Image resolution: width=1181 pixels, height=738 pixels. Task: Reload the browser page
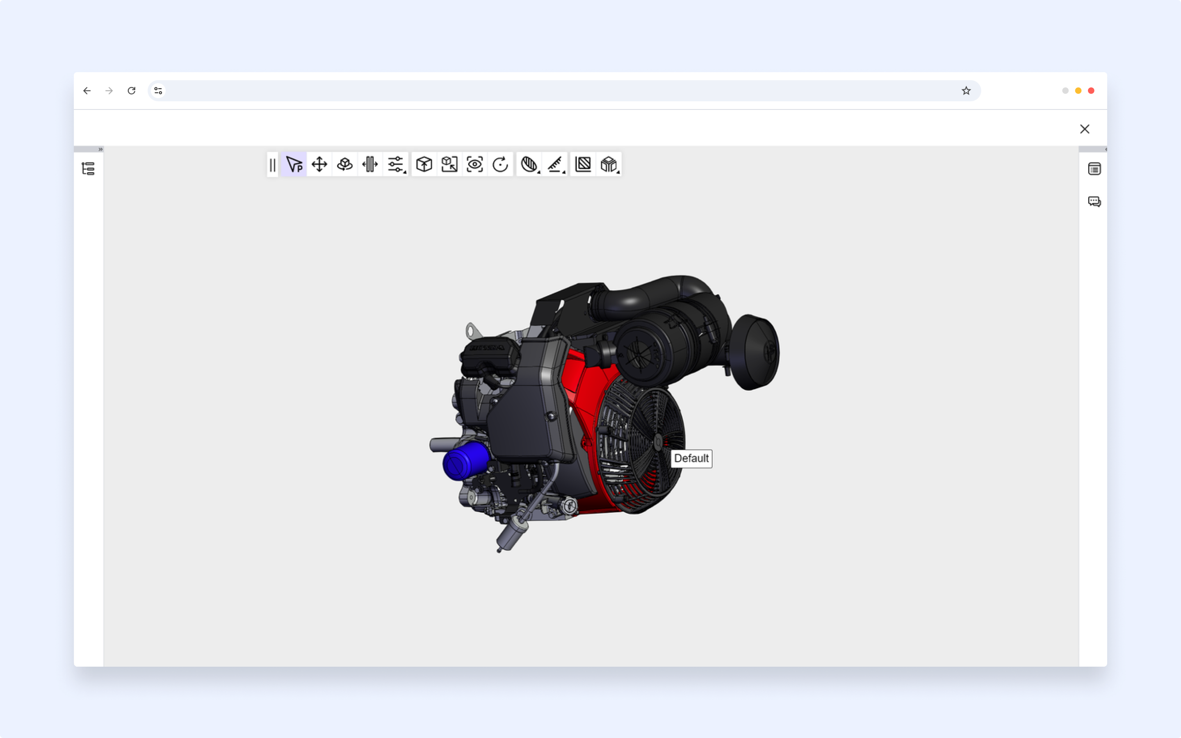click(131, 91)
